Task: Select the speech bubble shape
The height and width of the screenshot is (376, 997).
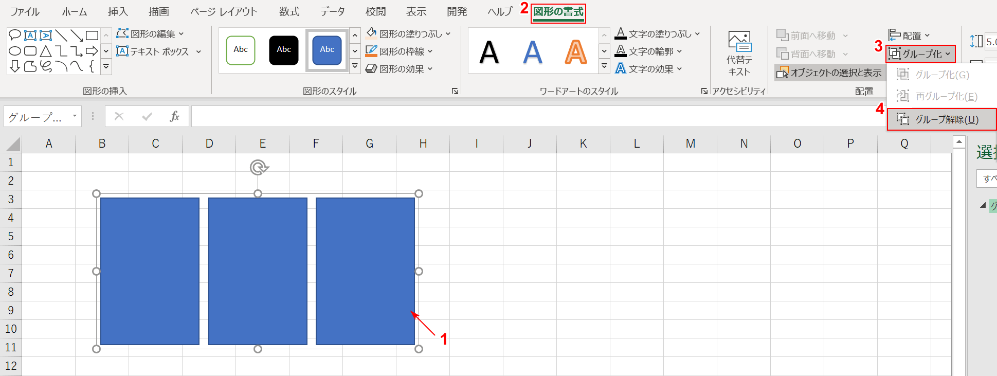Action: 15,35
